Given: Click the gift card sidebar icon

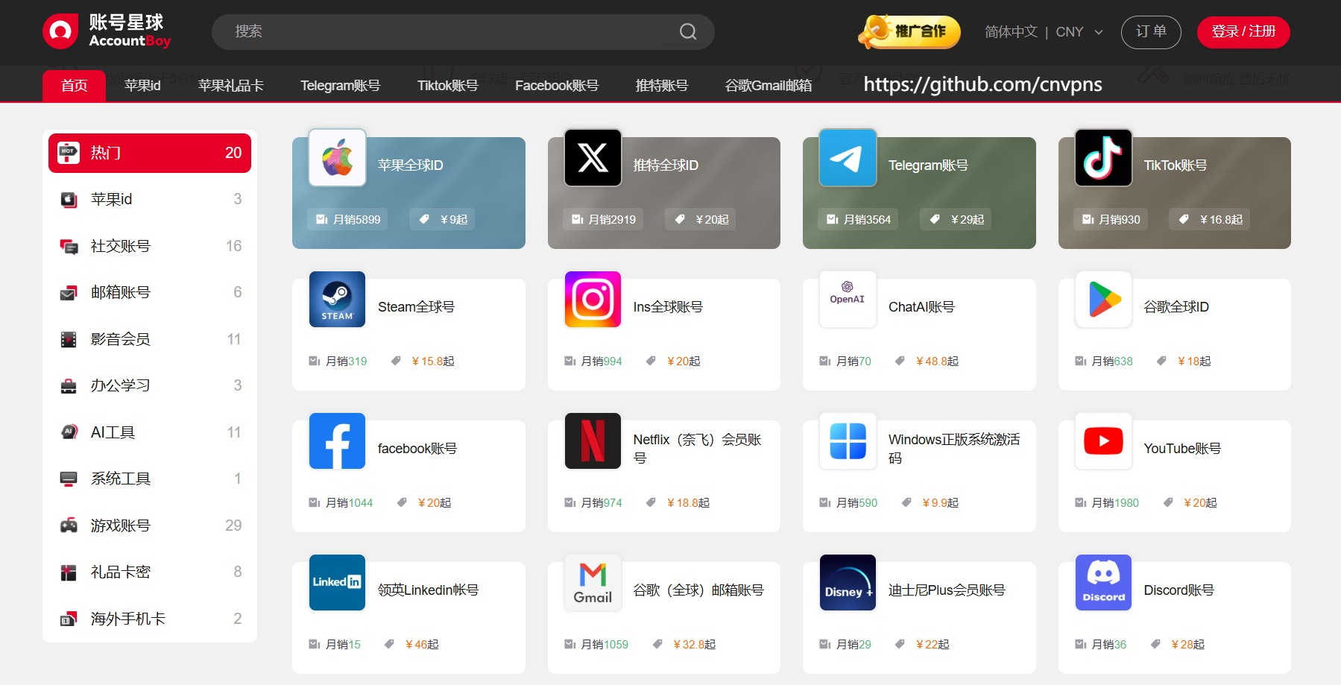Looking at the screenshot, I should (69, 572).
